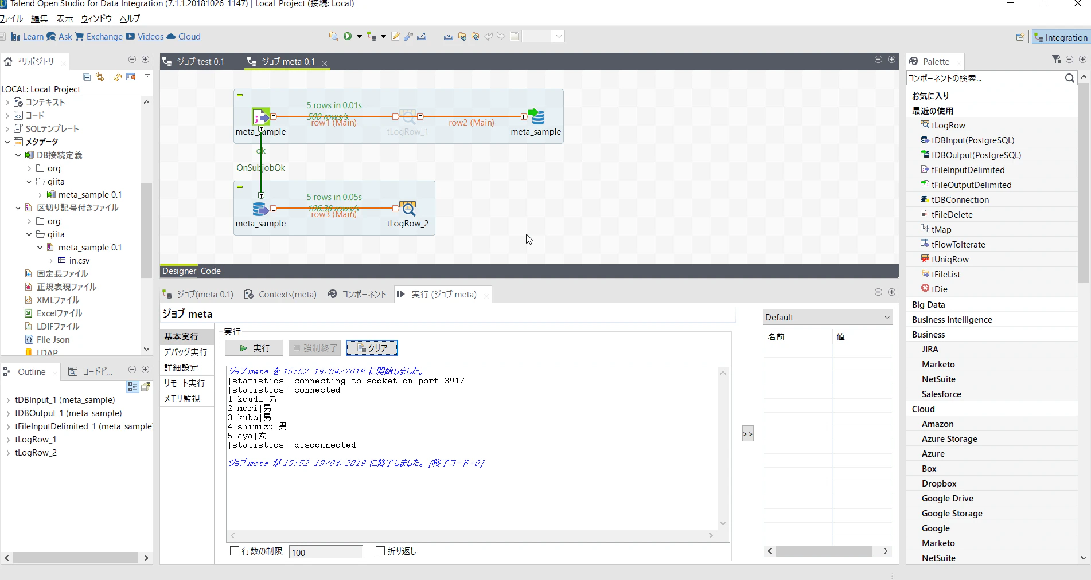Click the Palette filter icon
Viewport: 1091px width, 580px height.
(x=1056, y=60)
